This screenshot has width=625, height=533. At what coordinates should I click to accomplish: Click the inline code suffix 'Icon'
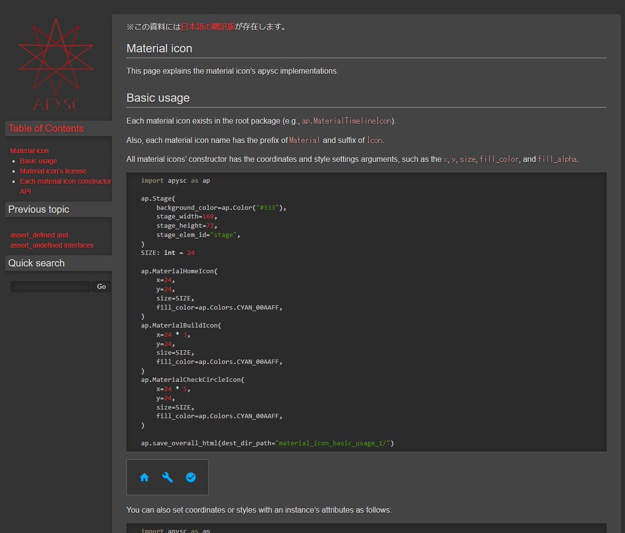click(374, 140)
